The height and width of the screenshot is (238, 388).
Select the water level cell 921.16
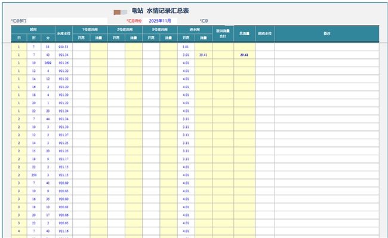pyautogui.click(x=64, y=231)
